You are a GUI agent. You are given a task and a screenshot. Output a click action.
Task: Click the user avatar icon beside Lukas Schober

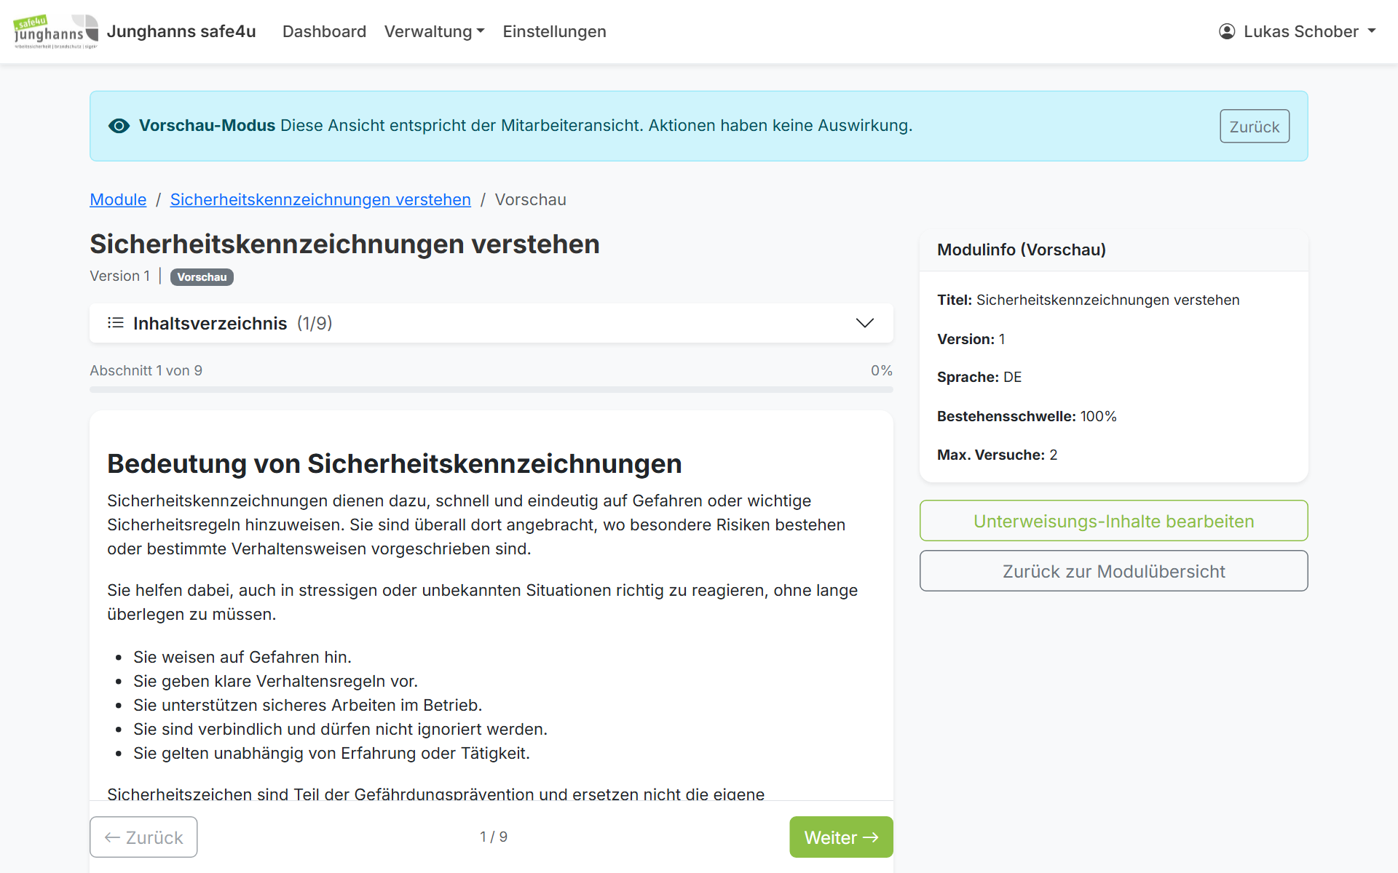pos(1227,31)
